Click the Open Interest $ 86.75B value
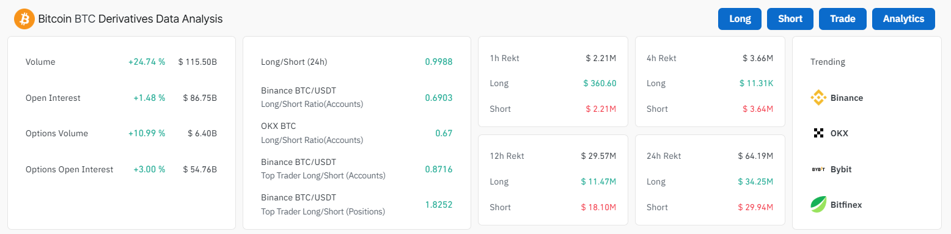The width and height of the screenshot is (951, 234). 200,98
